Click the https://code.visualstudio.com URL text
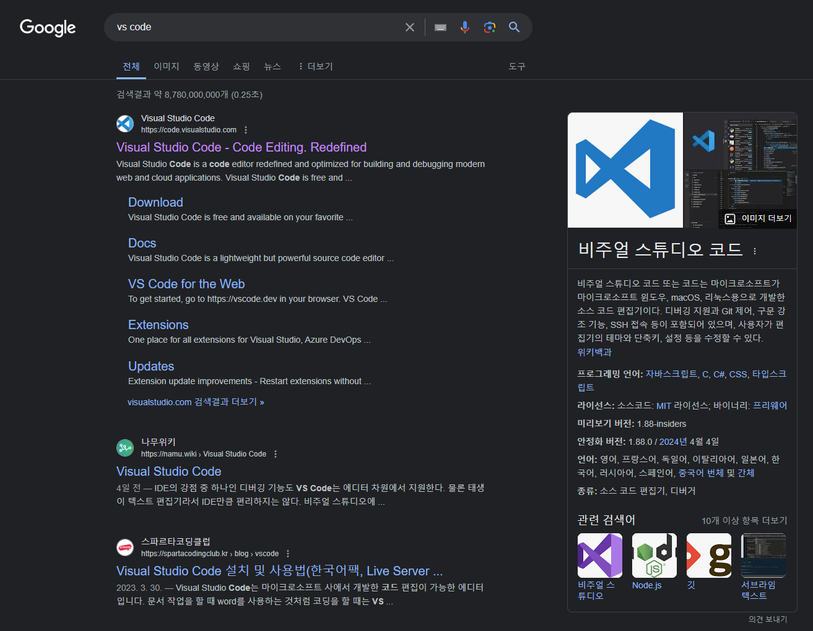Screen dimensions: 813x631 [189, 130]
